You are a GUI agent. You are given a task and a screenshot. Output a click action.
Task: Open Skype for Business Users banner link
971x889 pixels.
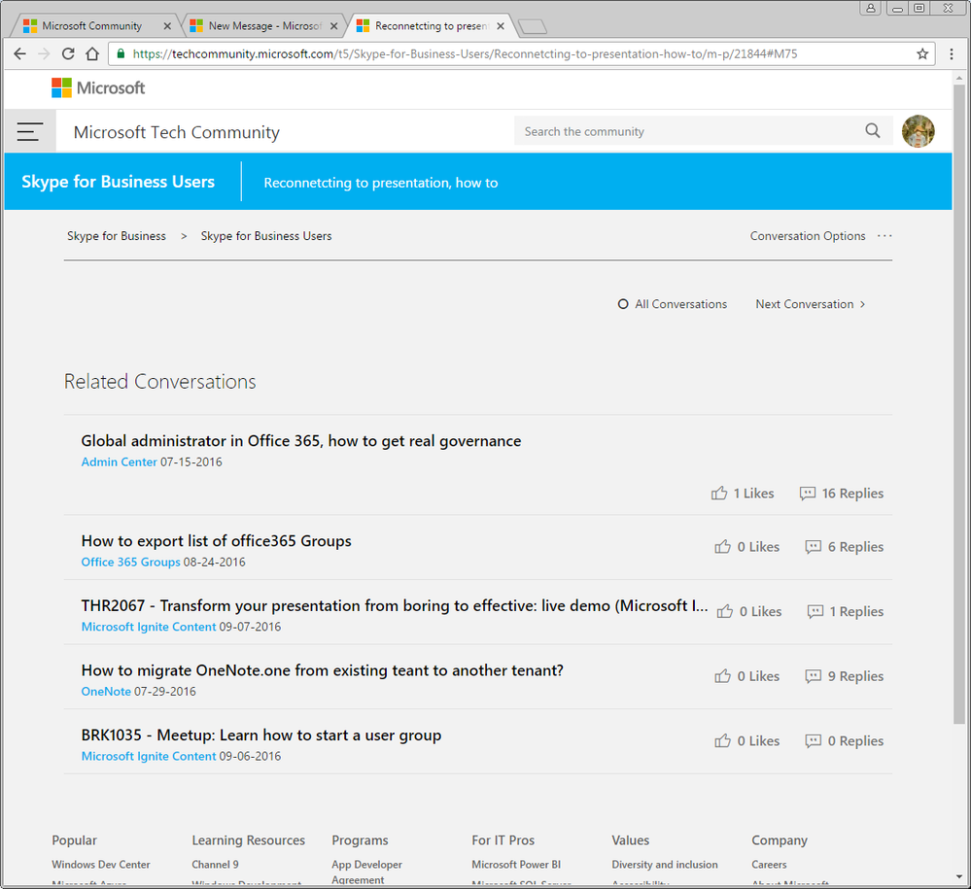point(119,182)
